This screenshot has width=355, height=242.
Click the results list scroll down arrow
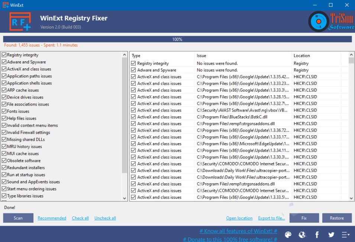[x=351, y=198]
